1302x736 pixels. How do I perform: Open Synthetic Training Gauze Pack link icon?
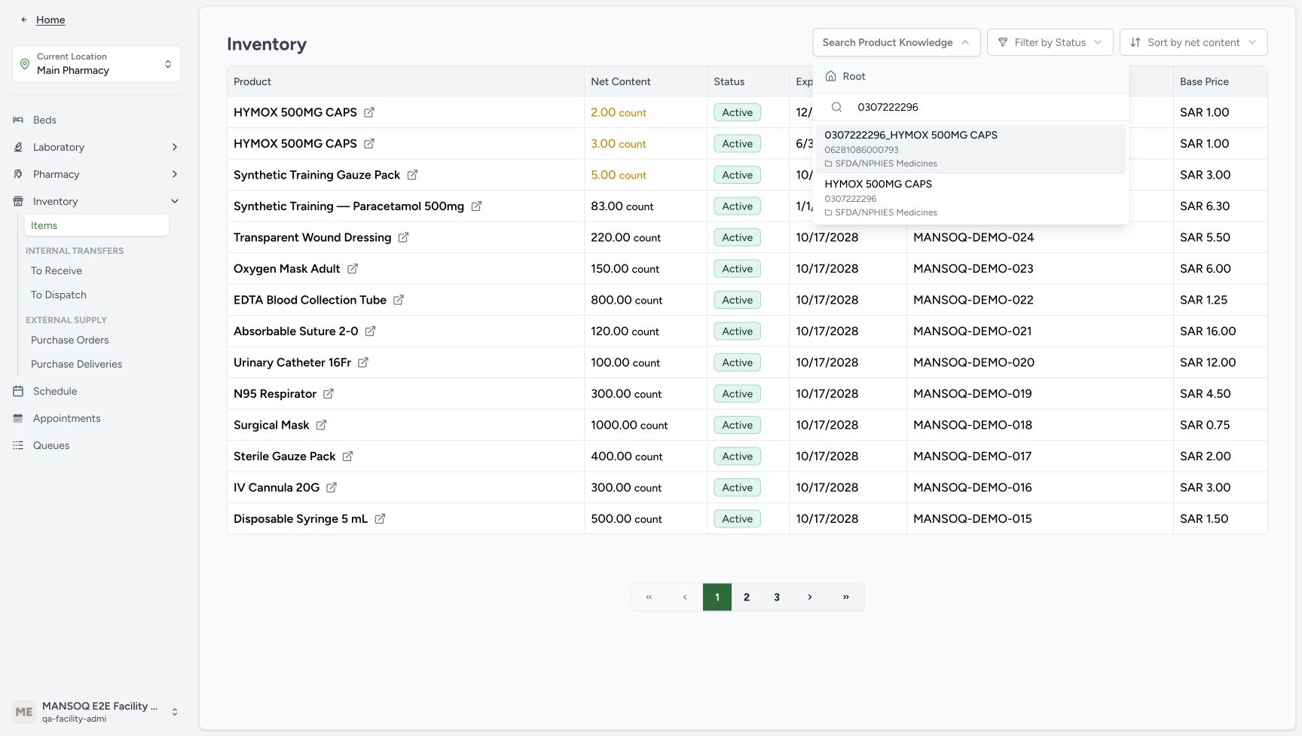412,175
